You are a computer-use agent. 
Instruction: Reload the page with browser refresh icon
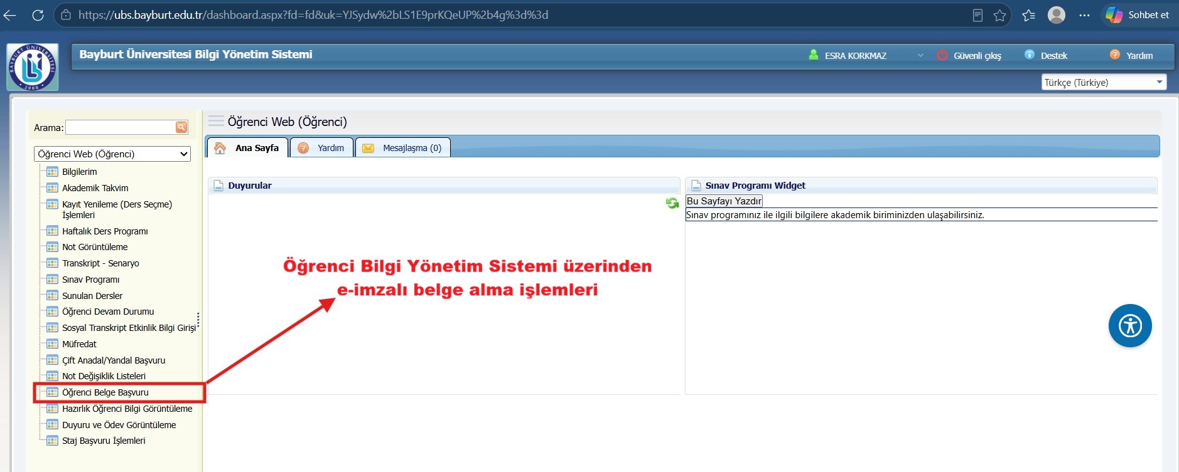click(38, 15)
